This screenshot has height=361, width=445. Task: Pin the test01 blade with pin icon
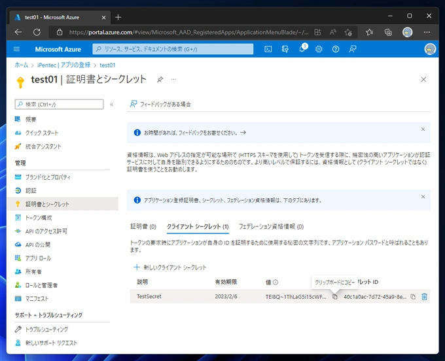160,79
